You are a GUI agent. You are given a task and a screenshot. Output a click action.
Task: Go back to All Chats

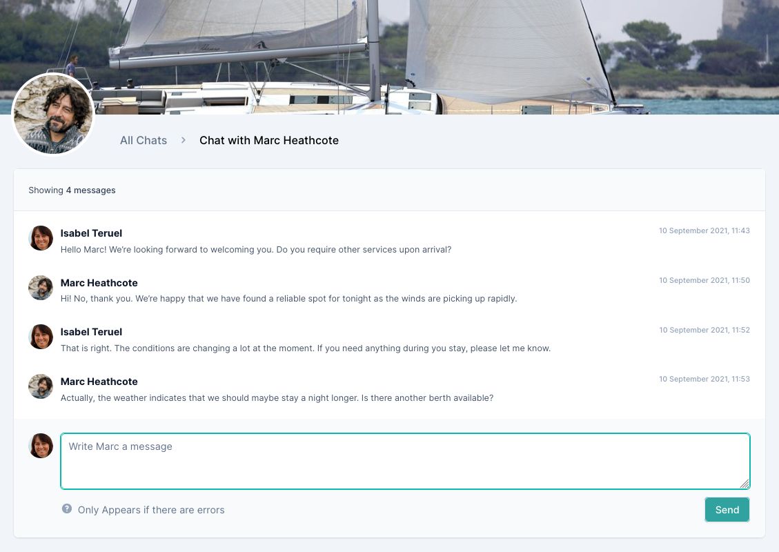pos(143,141)
